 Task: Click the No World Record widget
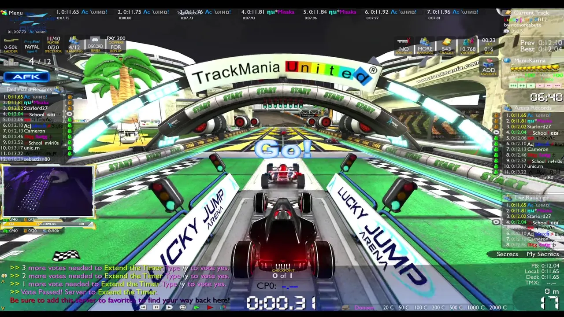pyautogui.click(x=404, y=46)
